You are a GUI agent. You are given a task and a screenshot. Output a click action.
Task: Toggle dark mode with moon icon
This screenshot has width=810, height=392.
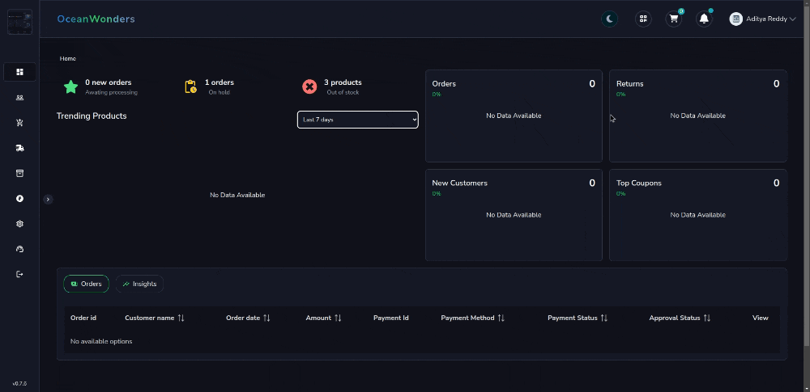coord(609,19)
